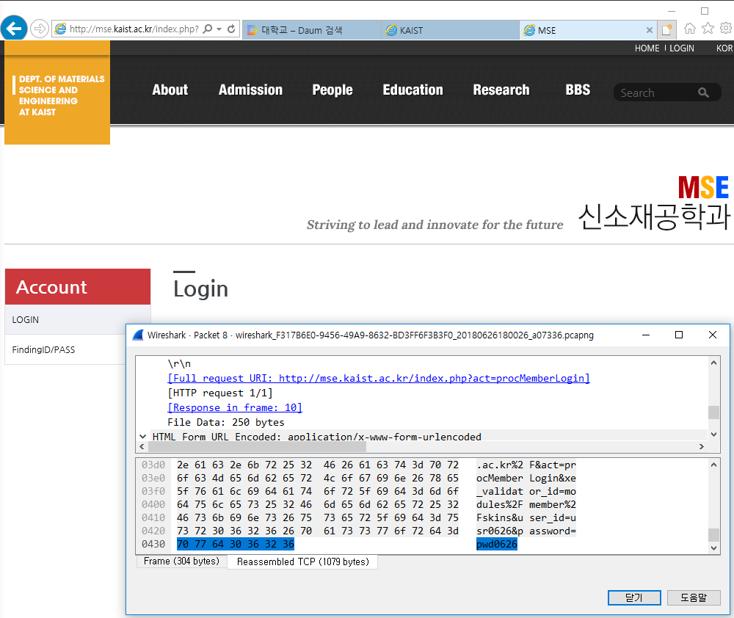Collapse the HTML Form URL Encoded row
734x618 pixels.
(142, 437)
